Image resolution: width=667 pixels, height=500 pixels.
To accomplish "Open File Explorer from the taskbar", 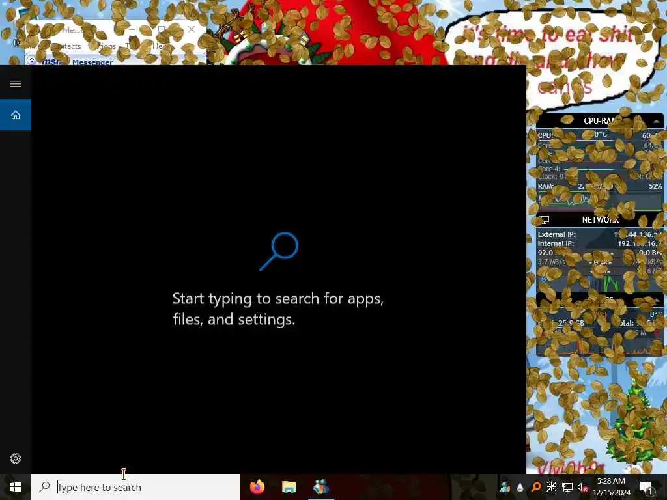I will [x=289, y=487].
